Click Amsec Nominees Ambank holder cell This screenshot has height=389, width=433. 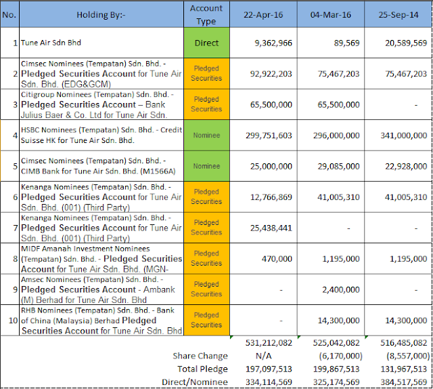point(101,289)
